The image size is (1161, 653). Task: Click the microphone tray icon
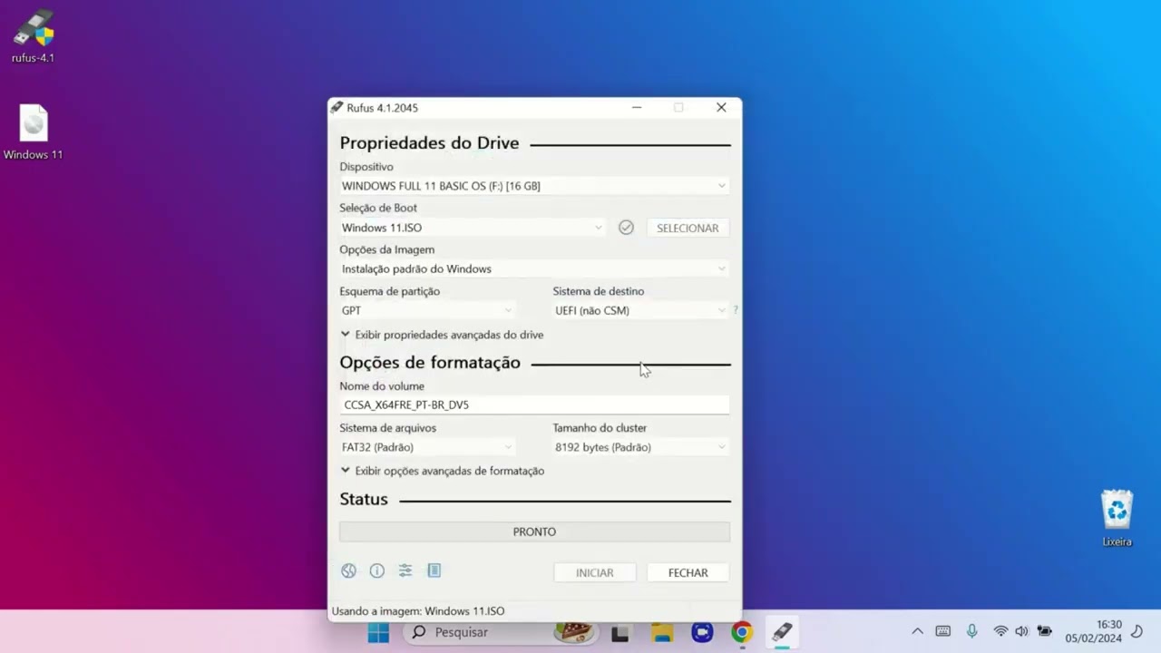(971, 631)
